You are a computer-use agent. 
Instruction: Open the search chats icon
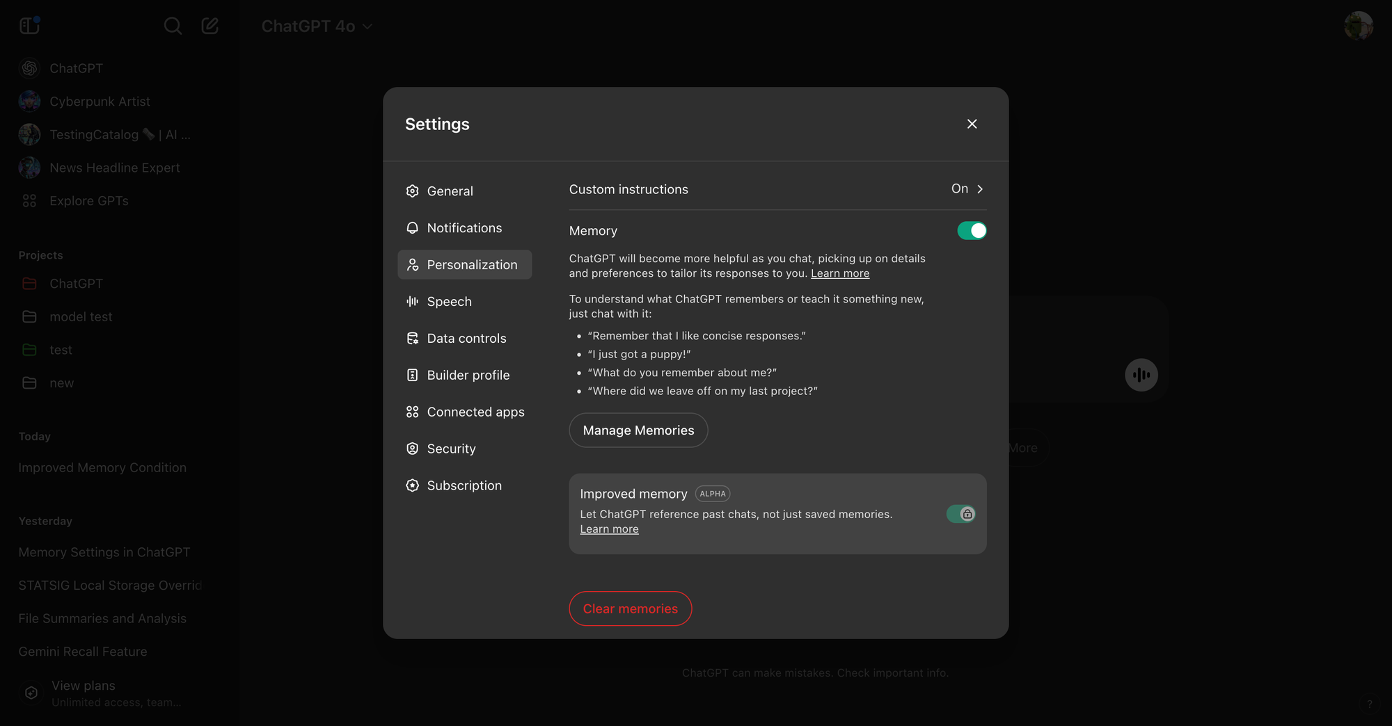(173, 26)
